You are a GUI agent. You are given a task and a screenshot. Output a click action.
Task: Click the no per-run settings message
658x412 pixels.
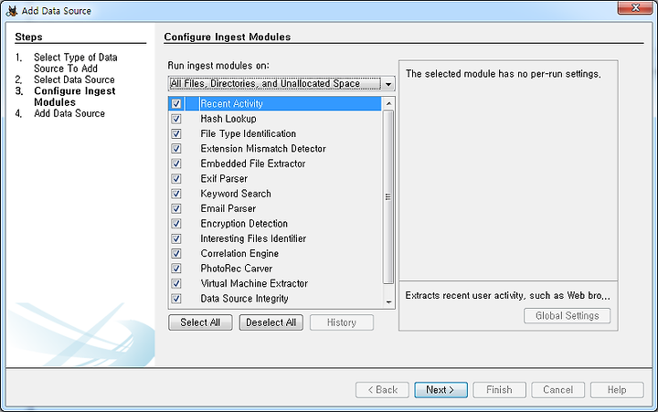coord(504,74)
